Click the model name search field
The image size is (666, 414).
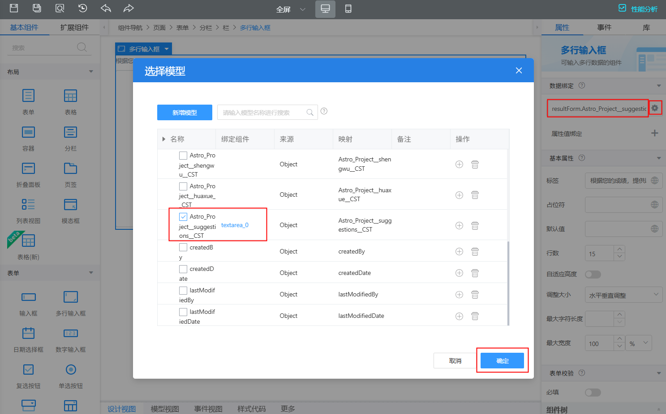(x=262, y=113)
